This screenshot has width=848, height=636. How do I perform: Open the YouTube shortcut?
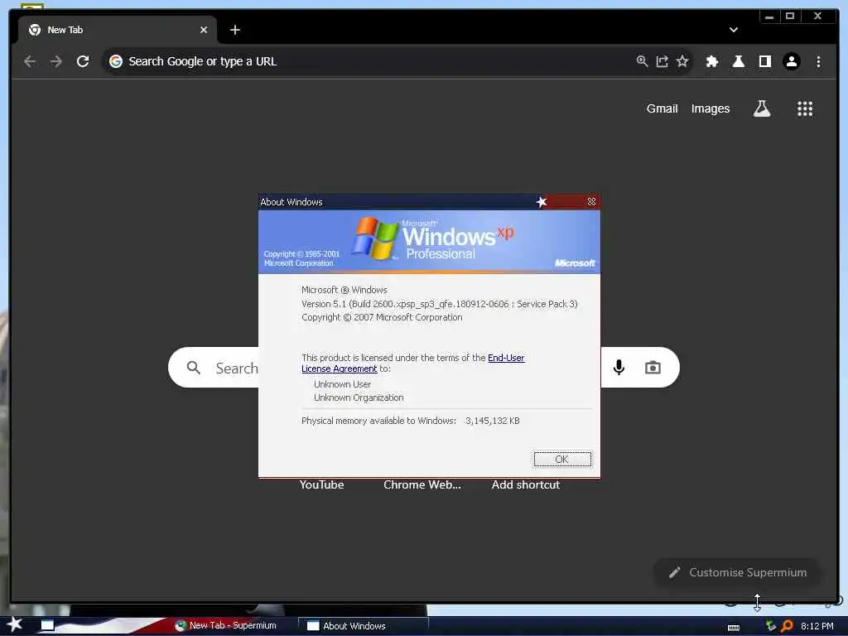322,484
